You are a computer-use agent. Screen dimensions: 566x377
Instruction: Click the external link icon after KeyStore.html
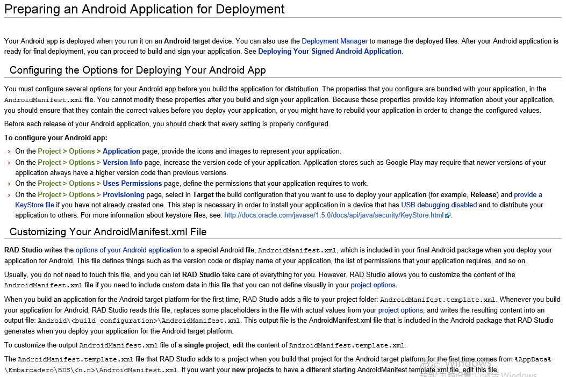click(x=448, y=215)
